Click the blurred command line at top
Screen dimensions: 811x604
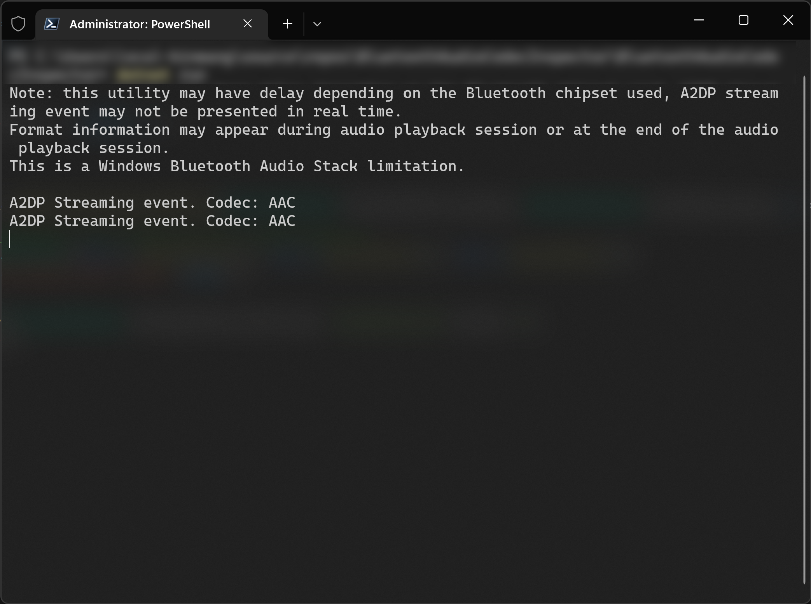click(x=393, y=57)
